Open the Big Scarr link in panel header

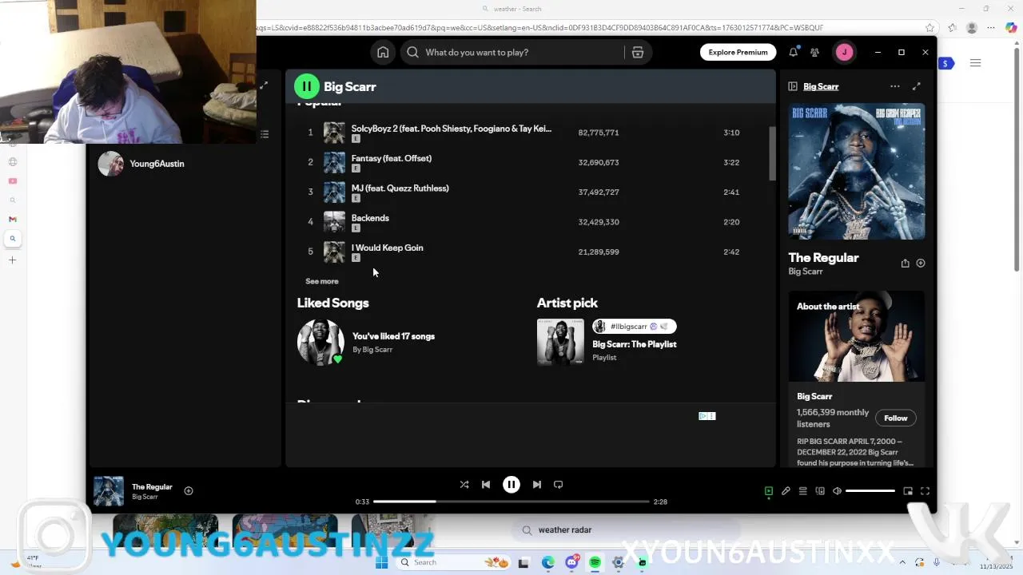pyautogui.click(x=821, y=86)
